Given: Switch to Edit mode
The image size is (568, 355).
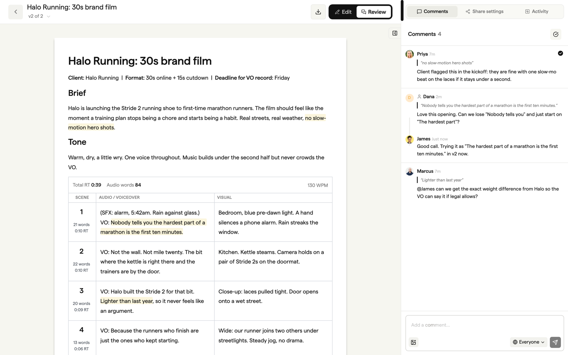Looking at the screenshot, I should coord(343,12).
